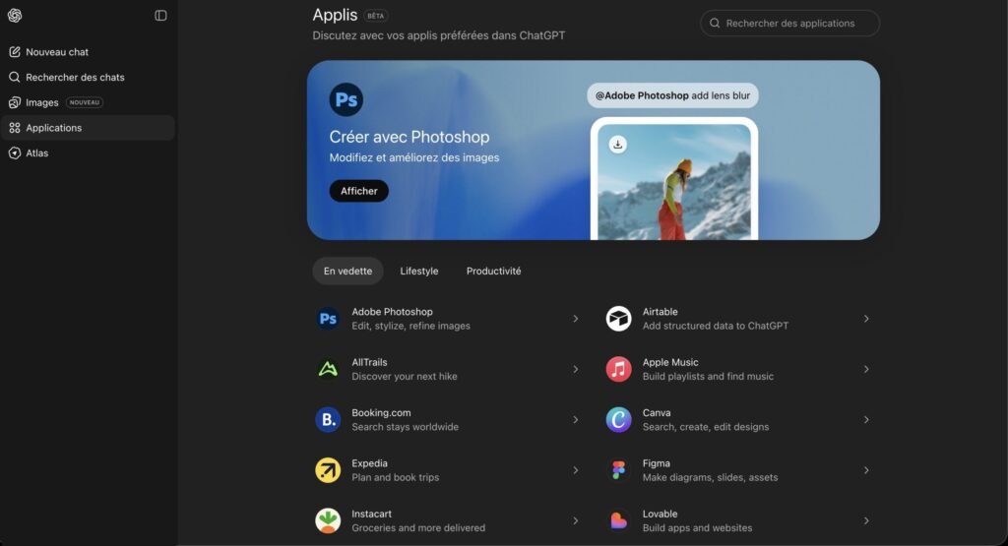The width and height of the screenshot is (1008, 546).
Task: Click the Apple Music app icon
Action: pos(618,369)
